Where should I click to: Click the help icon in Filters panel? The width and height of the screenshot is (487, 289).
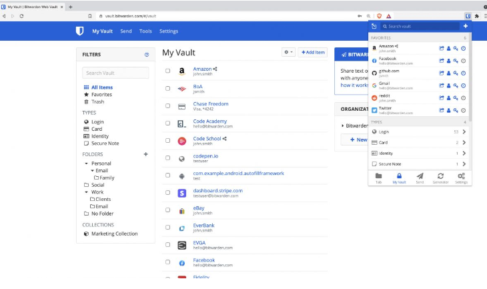coord(147,55)
